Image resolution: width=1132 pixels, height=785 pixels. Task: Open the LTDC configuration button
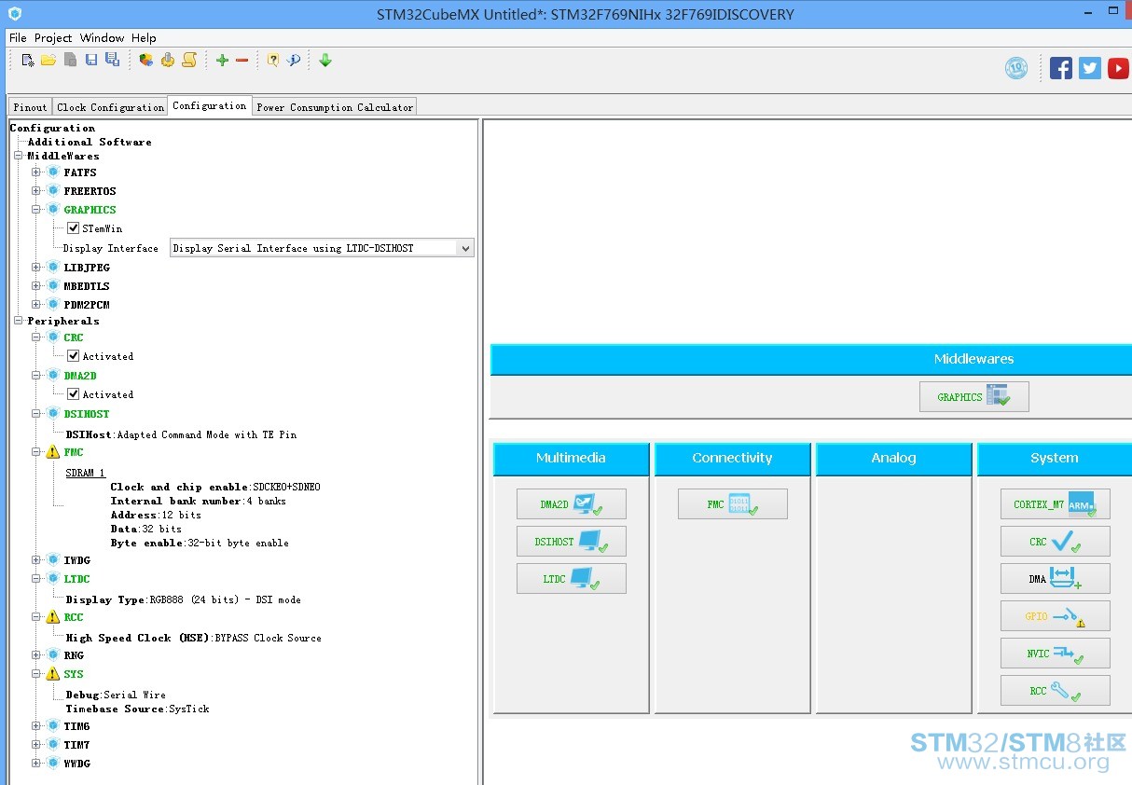tap(572, 579)
